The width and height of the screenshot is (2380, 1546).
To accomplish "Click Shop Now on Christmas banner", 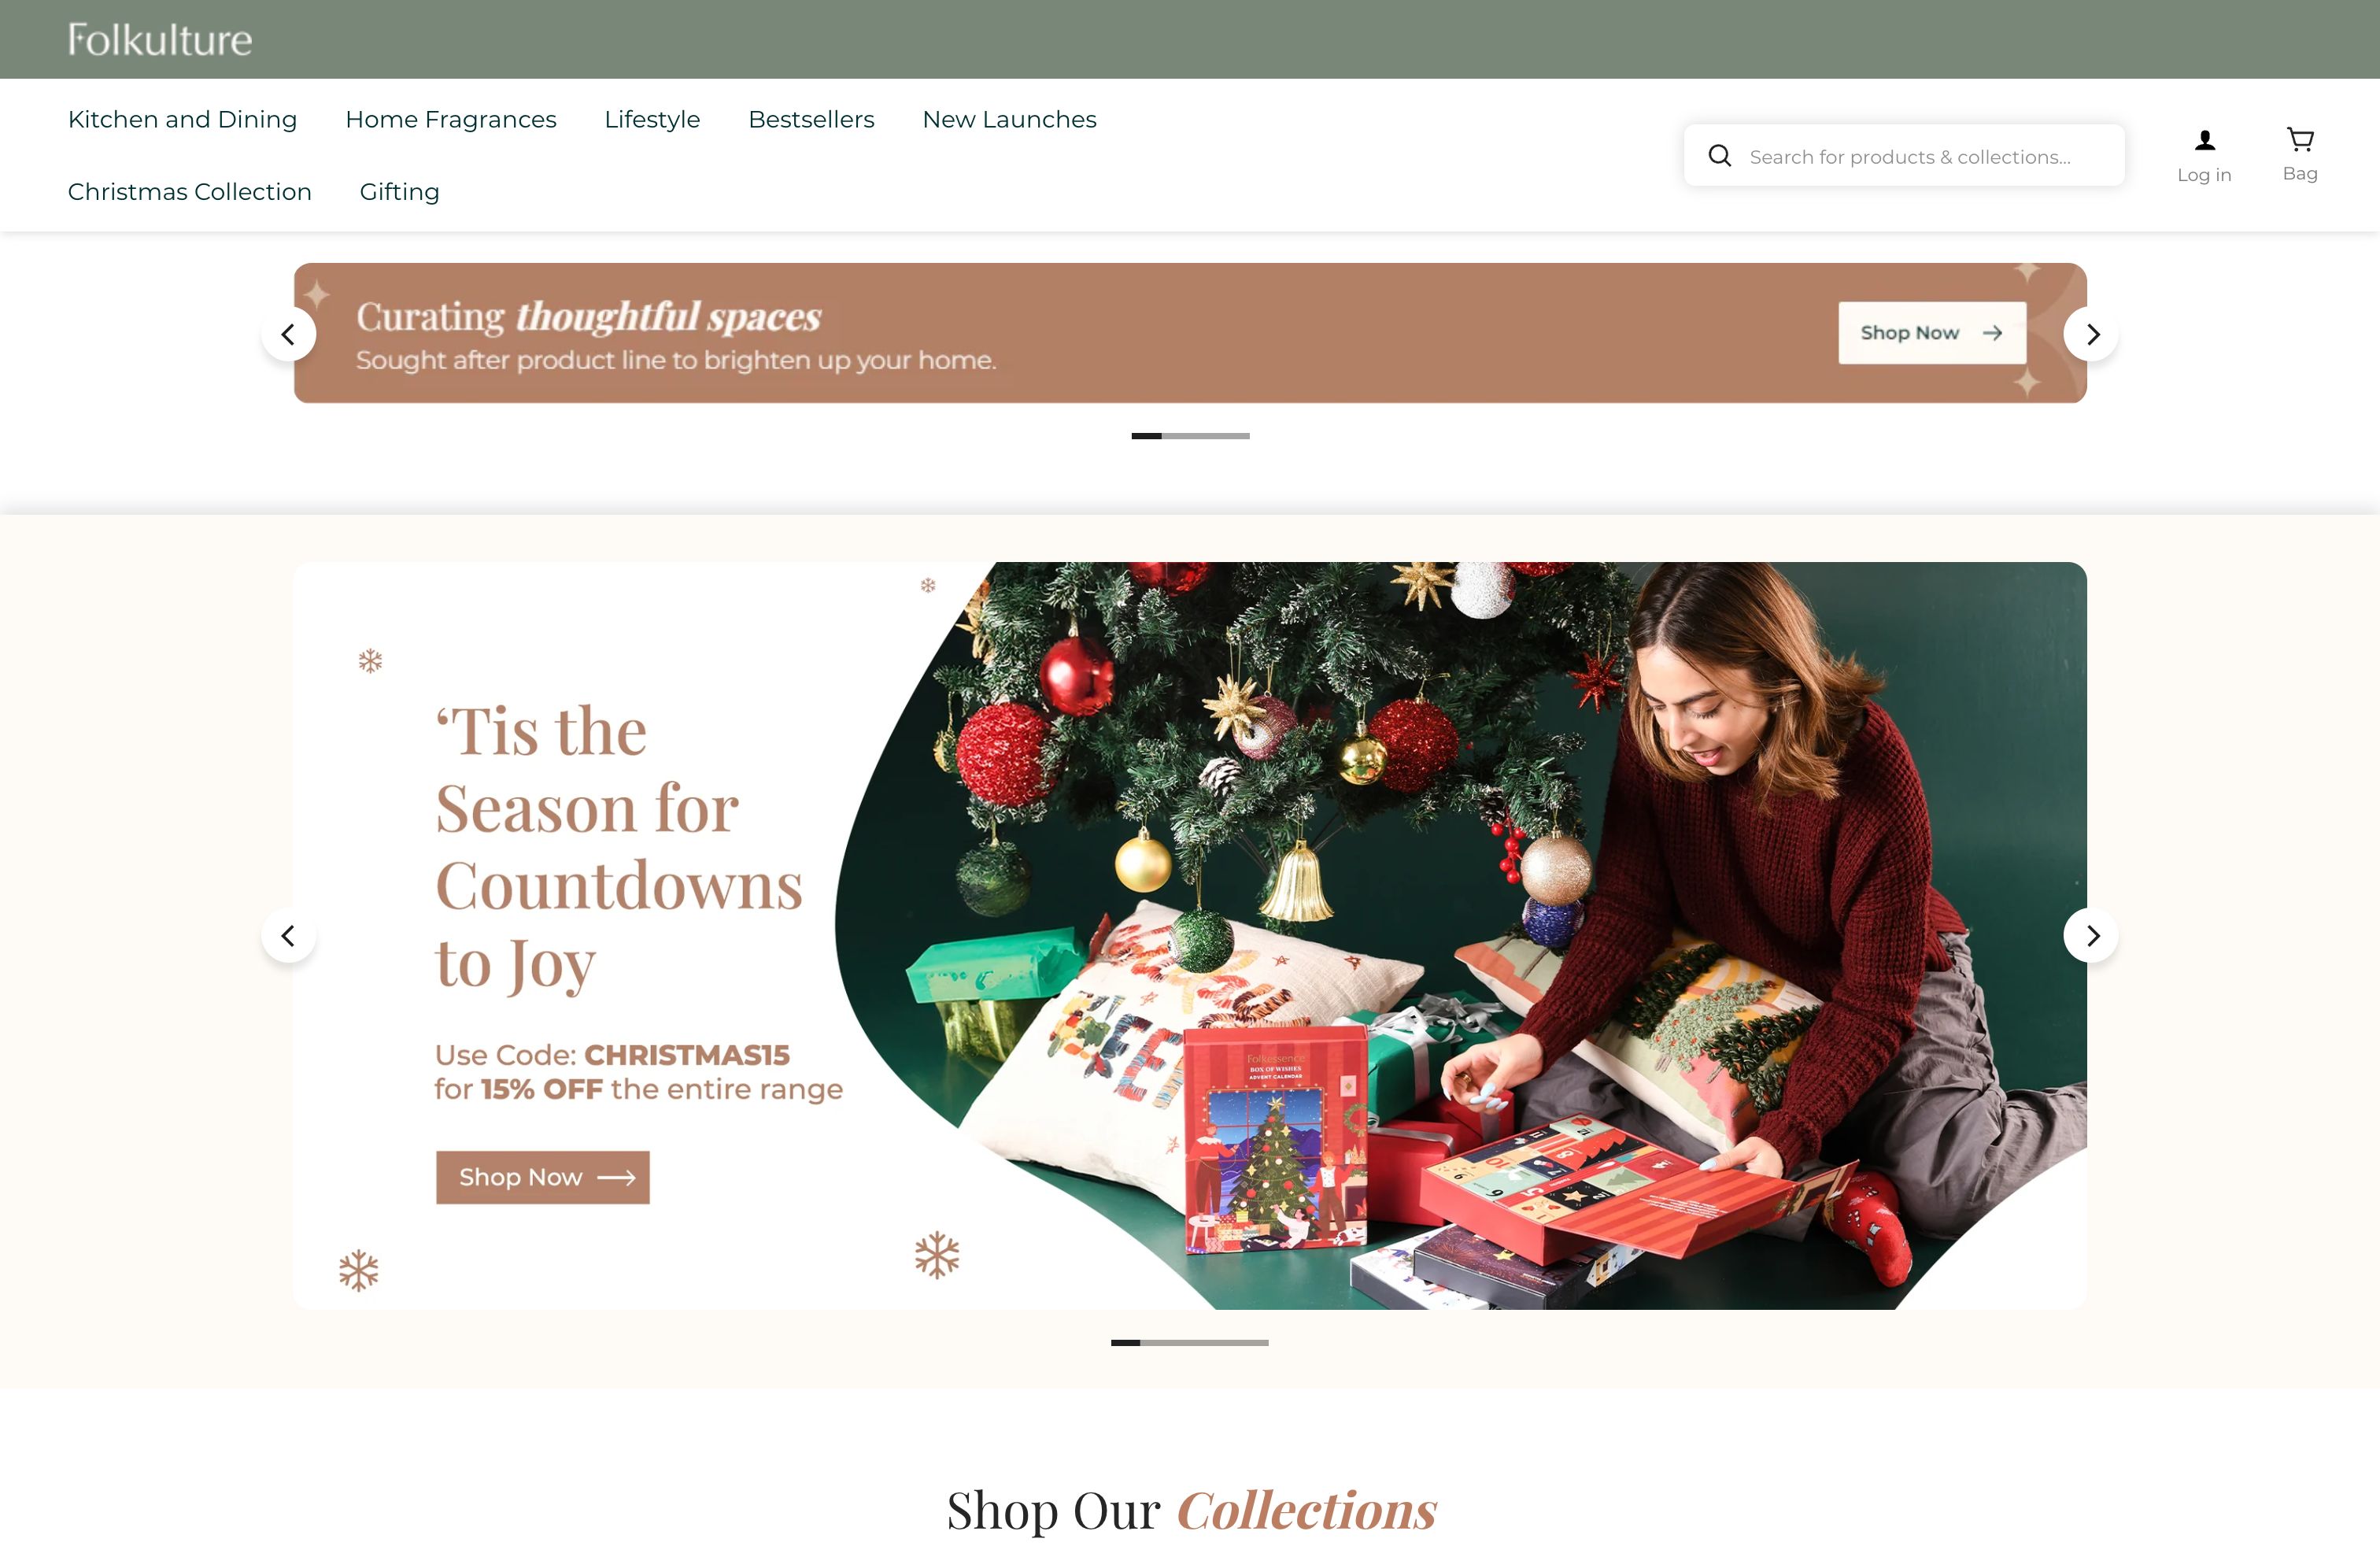I will click(543, 1177).
